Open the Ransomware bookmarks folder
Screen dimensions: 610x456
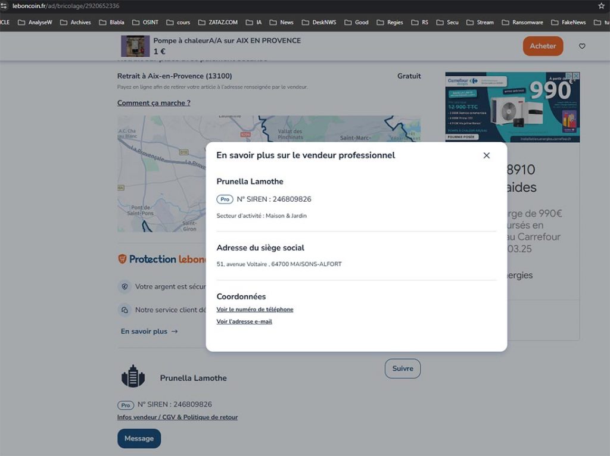point(522,23)
